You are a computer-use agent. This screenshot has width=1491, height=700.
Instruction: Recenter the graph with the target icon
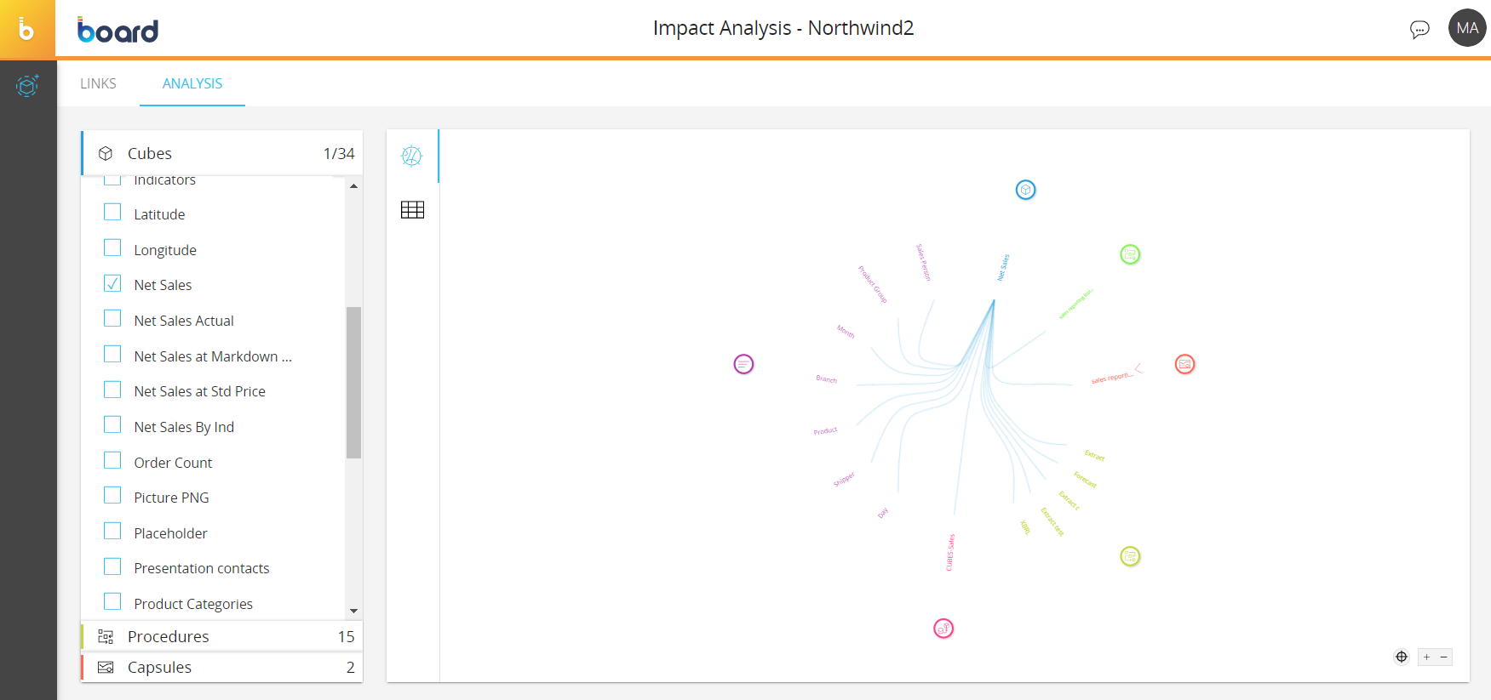(1401, 657)
